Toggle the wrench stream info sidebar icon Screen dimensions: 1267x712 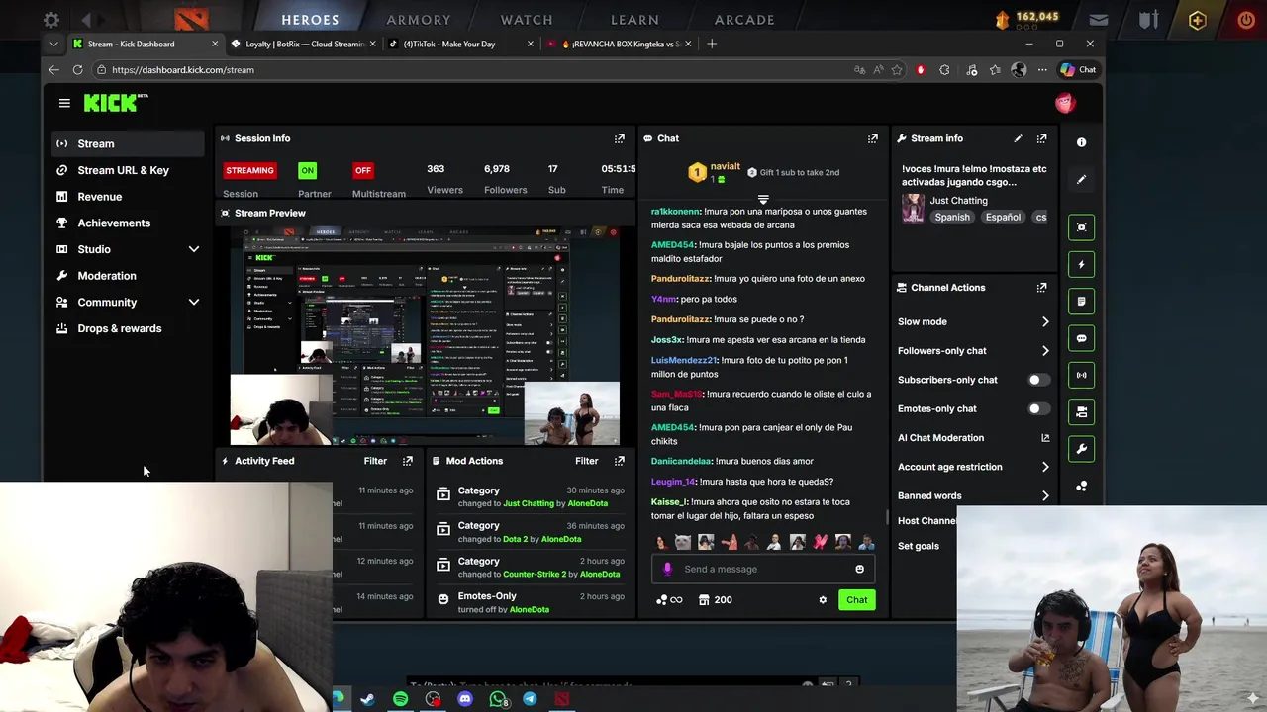tap(1081, 449)
